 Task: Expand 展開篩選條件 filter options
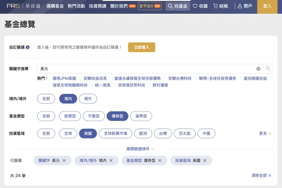coord(140,149)
